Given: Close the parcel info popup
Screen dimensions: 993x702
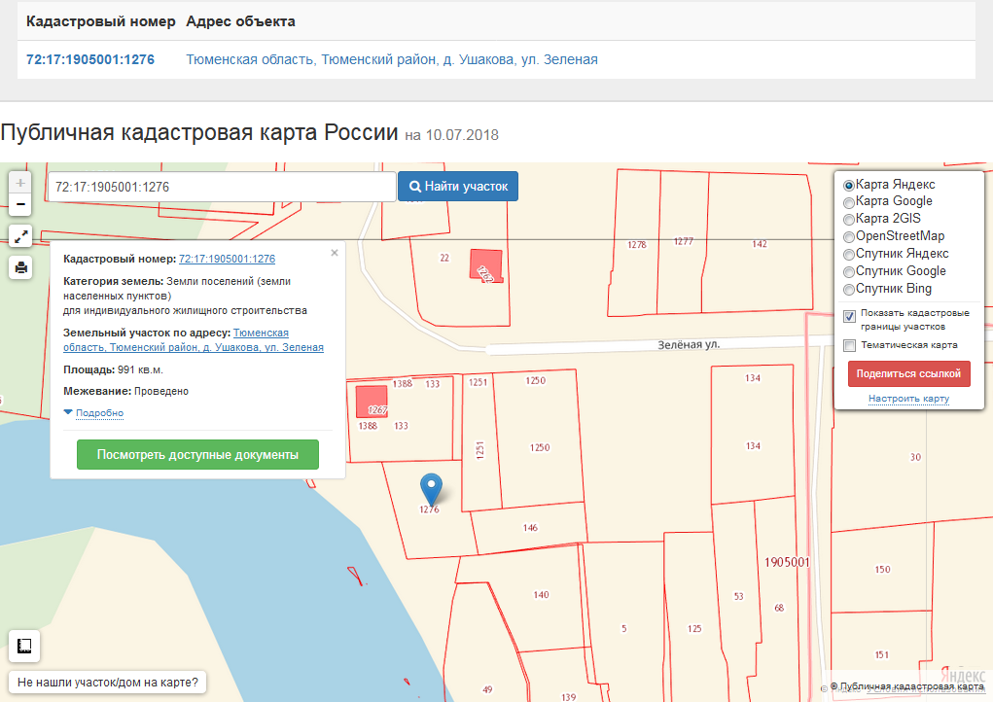Looking at the screenshot, I should click(335, 253).
